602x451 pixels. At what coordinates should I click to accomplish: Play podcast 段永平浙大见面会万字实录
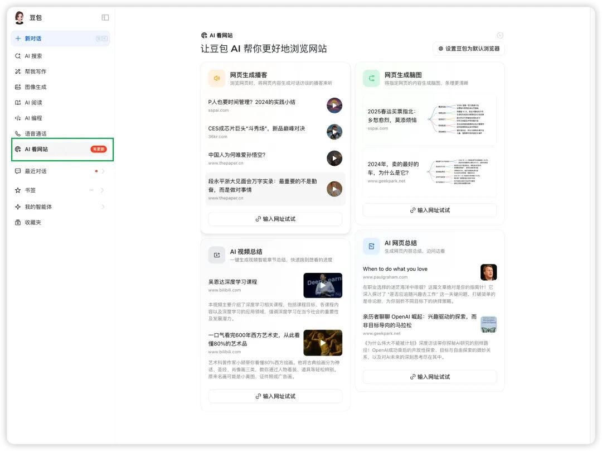pos(334,189)
